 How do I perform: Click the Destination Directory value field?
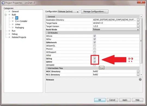115,20
